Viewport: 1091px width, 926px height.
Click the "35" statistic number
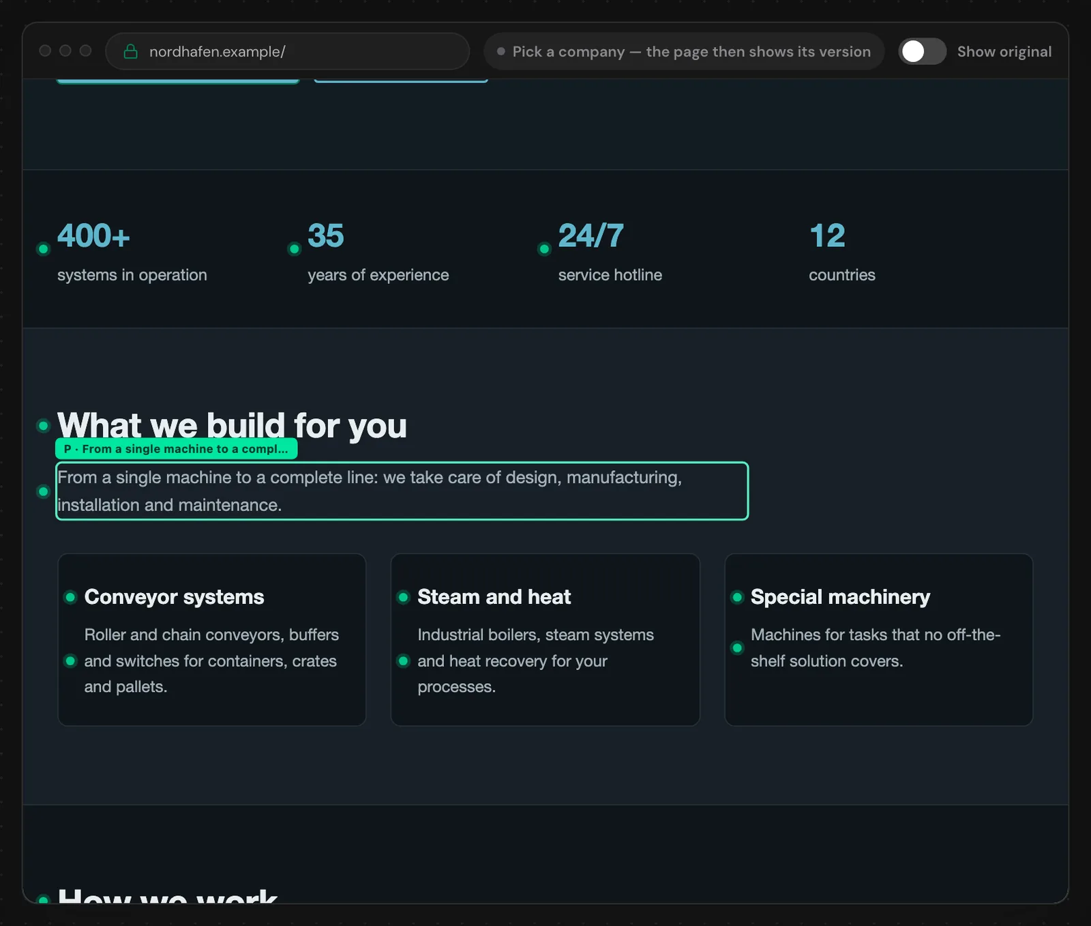[x=326, y=236]
